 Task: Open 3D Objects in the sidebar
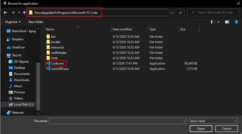(x=19, y=62)
